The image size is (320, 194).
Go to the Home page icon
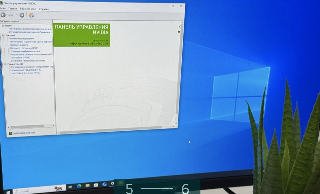(x=31, y=15)
